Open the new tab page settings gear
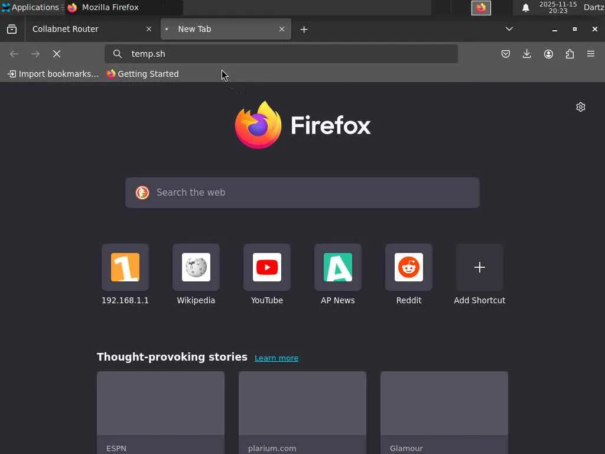 (581, 107)
